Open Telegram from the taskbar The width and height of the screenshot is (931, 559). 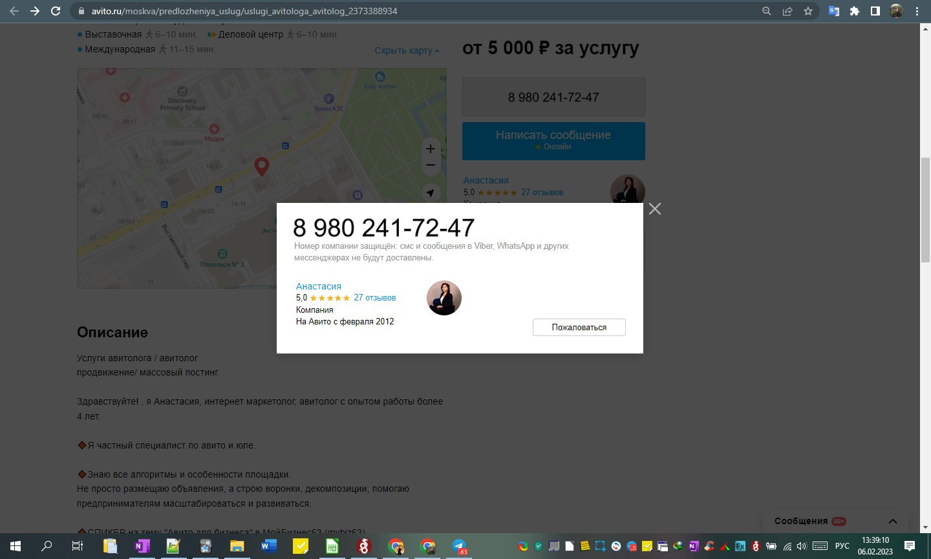[x=459, y=546]
